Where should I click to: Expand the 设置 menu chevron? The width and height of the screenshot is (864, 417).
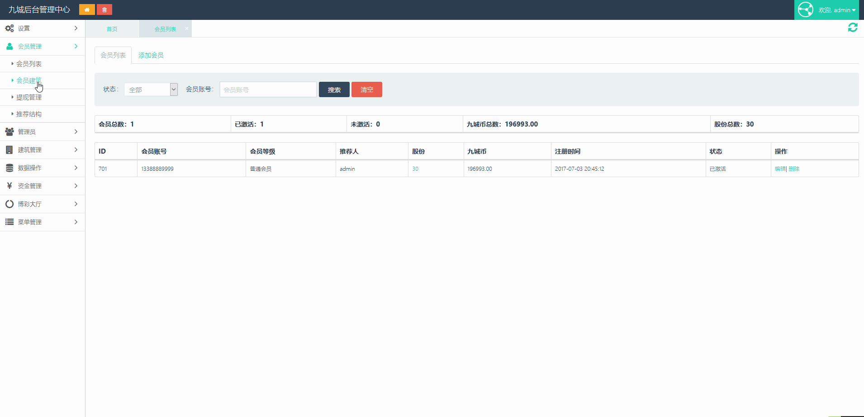(x=76, y=28)
